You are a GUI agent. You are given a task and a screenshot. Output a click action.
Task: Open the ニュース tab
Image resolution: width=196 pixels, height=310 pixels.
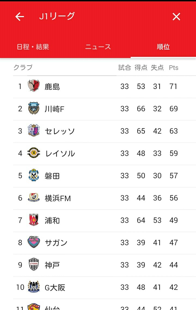pyautogui.click(x=98, y=47)
